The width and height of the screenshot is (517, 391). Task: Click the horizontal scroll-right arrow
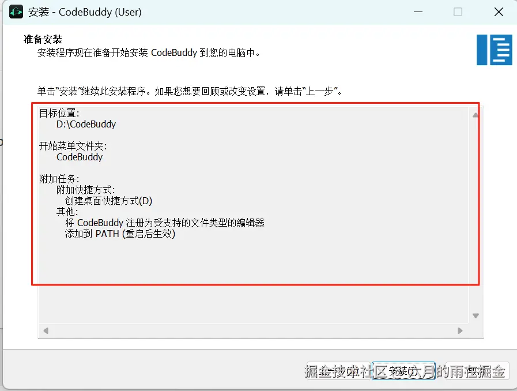(460, 330)
